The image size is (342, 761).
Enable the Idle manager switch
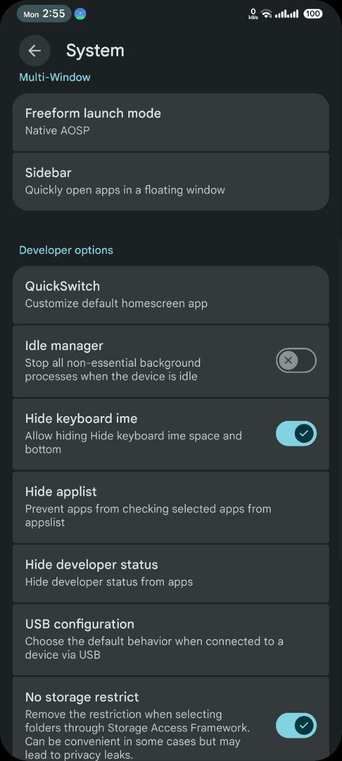(x=296, y=360)
